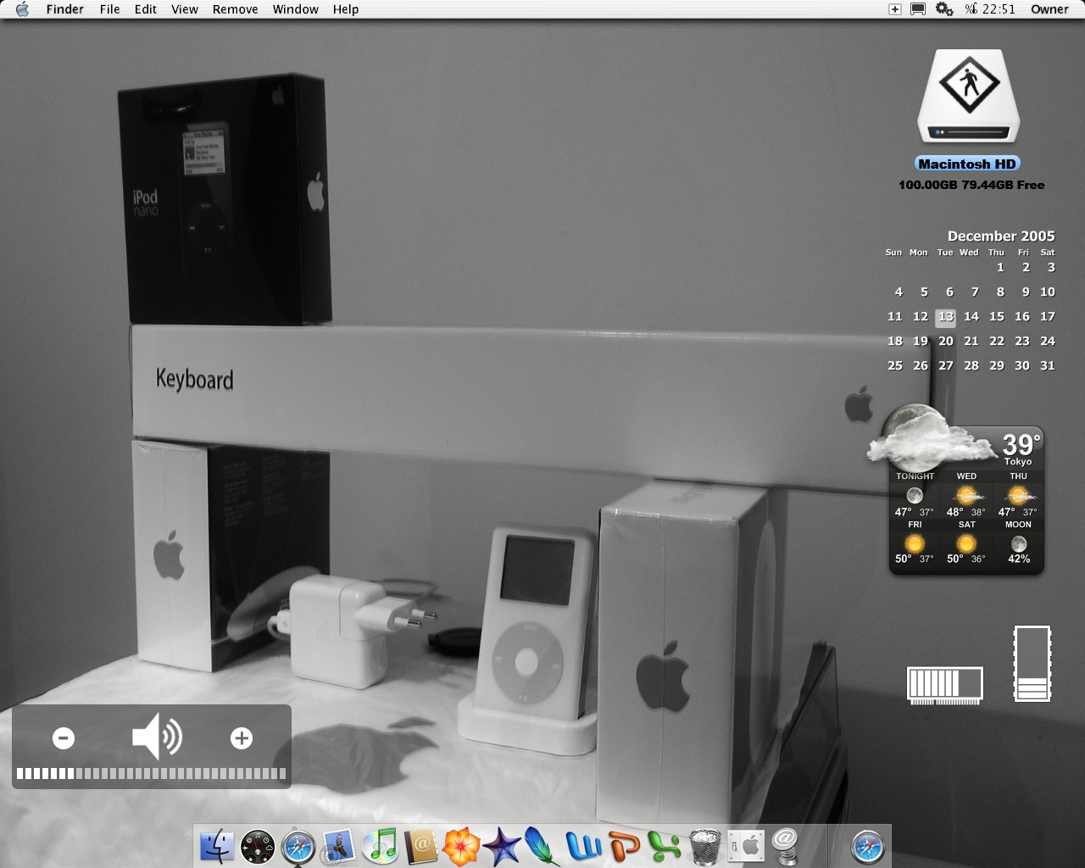The height and width of the screenshot is (868, 1085).
Task: Open the Remove menu
Action: point(236,9)
